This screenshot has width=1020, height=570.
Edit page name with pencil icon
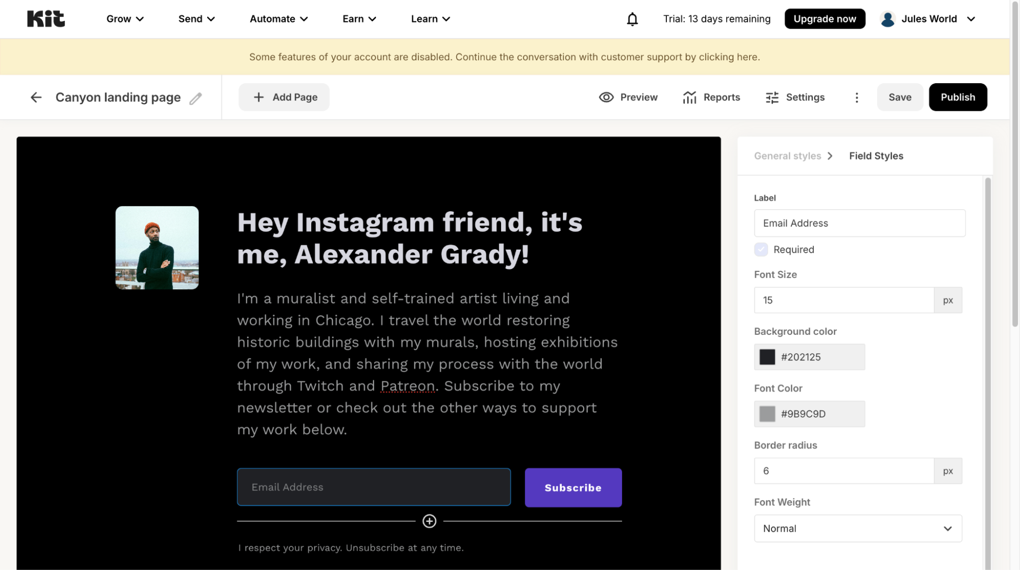tap(195, 98)
